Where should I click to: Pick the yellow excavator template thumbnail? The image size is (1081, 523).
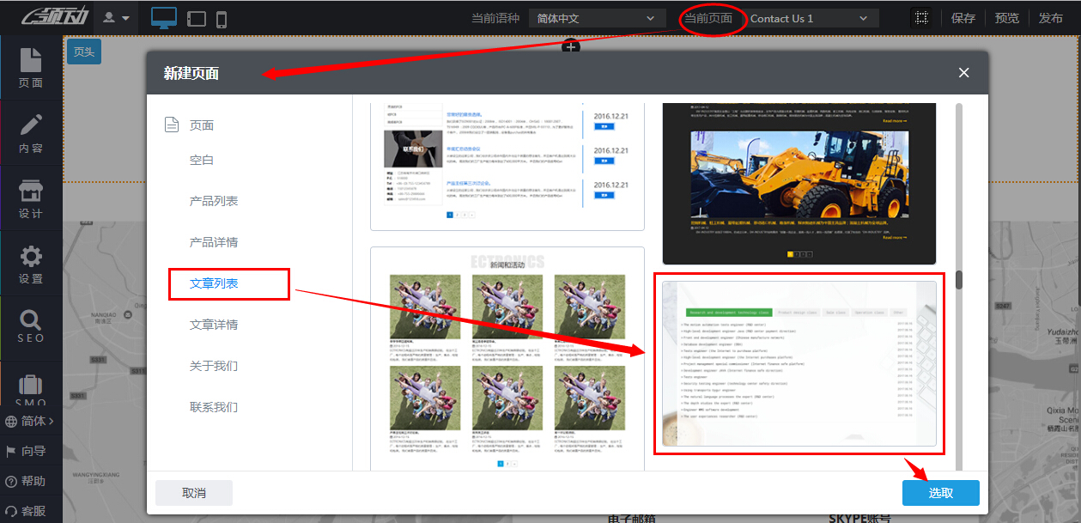799,182
